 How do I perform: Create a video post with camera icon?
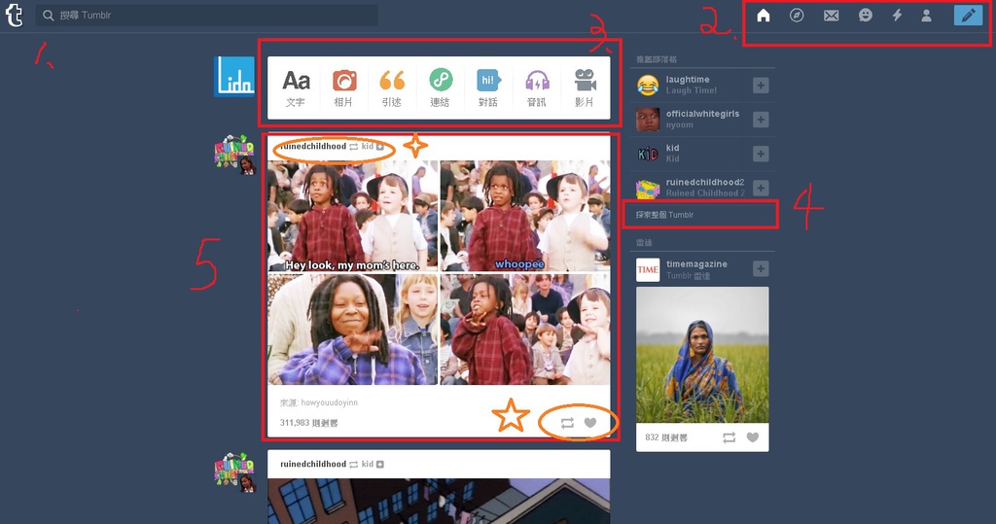click(x=585, y=88)
